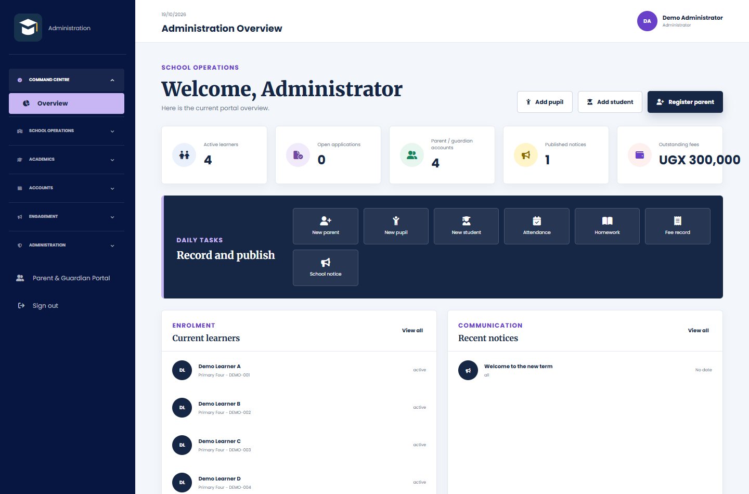Open the Fee record daily task

(678, 226)
